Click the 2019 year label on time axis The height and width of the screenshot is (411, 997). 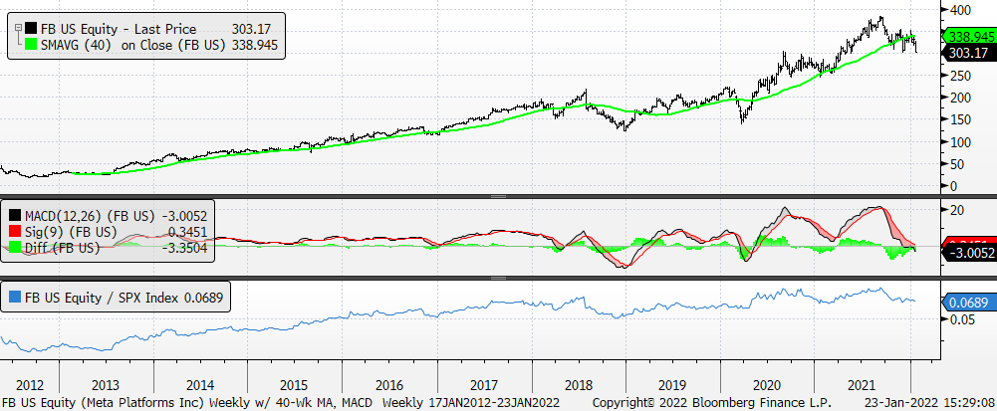pos(673,385)
